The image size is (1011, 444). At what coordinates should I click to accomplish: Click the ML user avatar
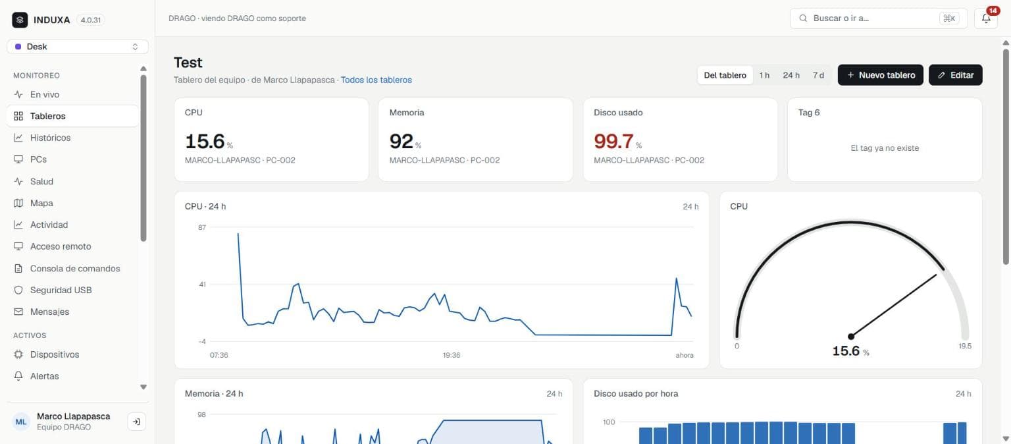click(x=22, y=422)
